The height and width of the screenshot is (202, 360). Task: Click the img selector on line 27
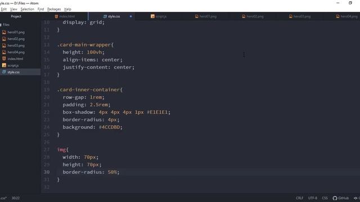61,150
